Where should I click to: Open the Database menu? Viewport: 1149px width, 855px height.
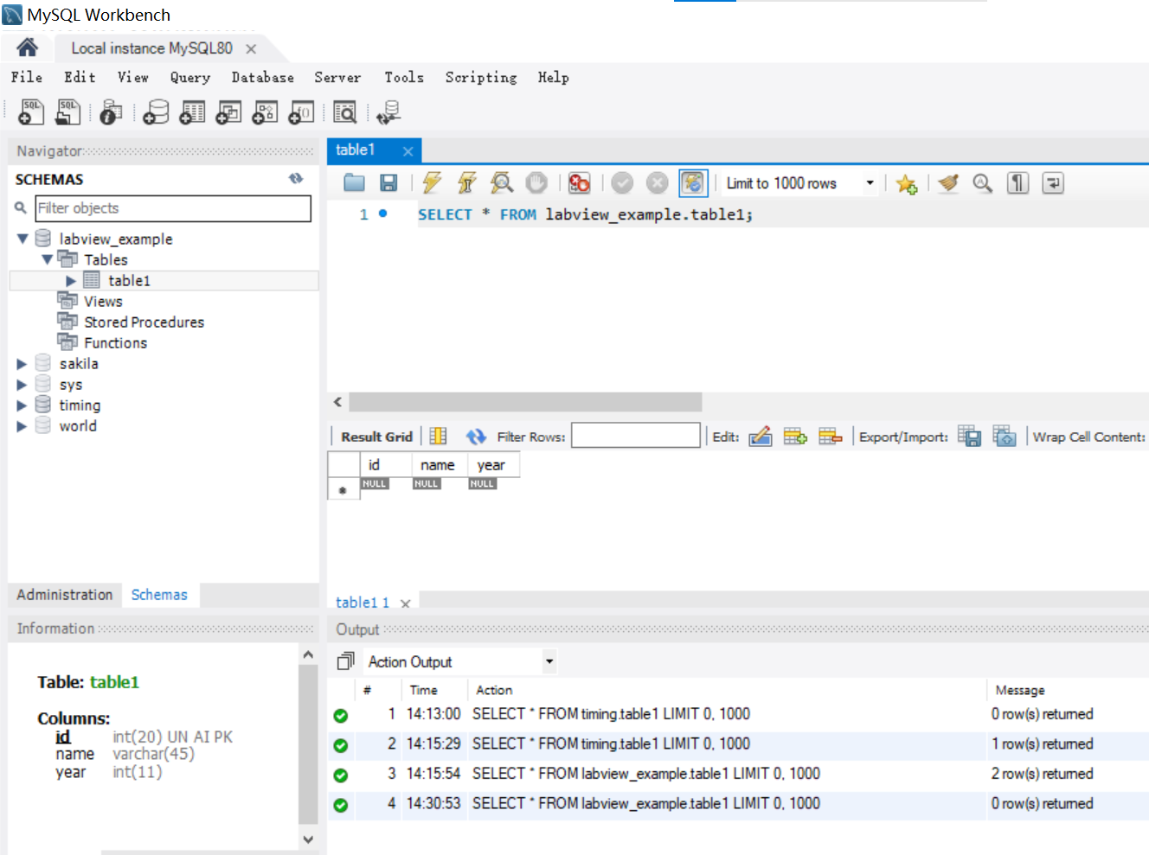(x=262, y=77)
